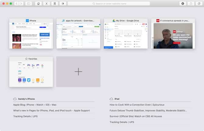Add a new tab with plus tile
Viewport: 204px width, 131px height.
tap(78, 72)
